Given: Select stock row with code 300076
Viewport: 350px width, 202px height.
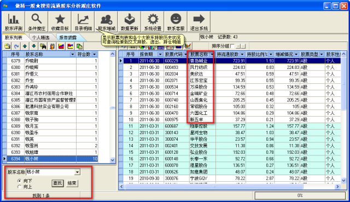Looking at the screenshot, I should pos(230,178).
